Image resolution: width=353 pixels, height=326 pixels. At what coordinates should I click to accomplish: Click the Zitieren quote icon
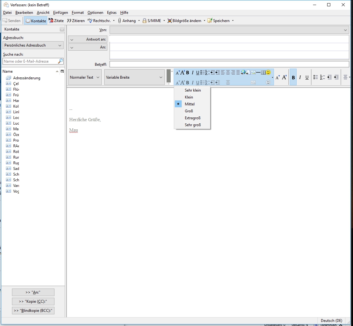click(69, 21)
